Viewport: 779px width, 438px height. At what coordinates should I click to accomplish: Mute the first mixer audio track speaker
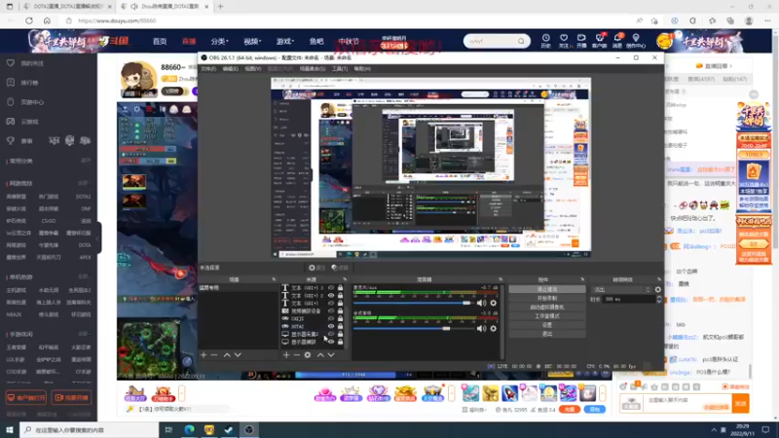point(481,303)
